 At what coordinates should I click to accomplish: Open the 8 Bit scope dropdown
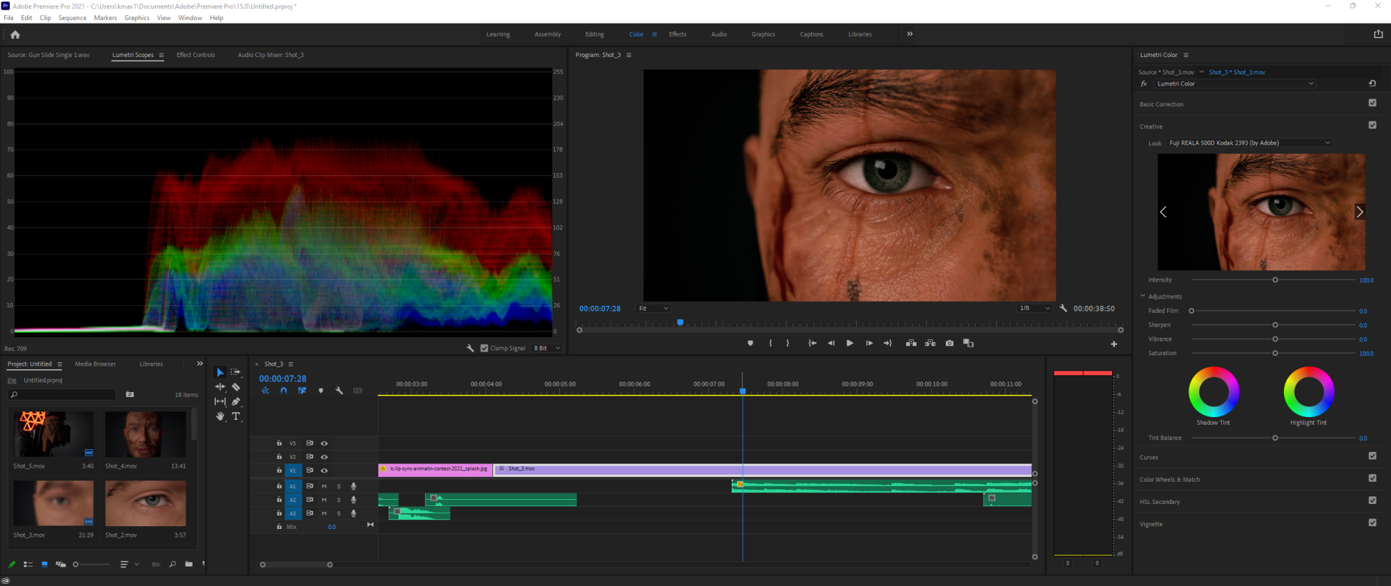[x=547, y=348]
